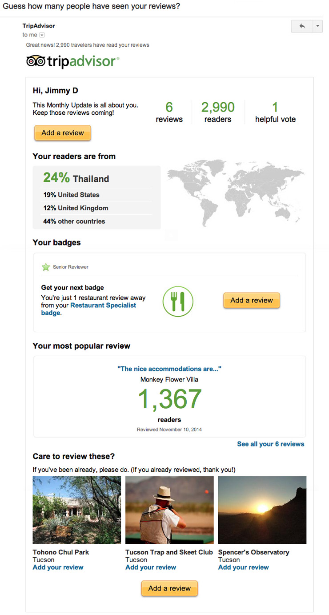This screenshot has width=329, height=615.
Task: Click the green Senior Reviewer star badge
Action: pos(45,267)
